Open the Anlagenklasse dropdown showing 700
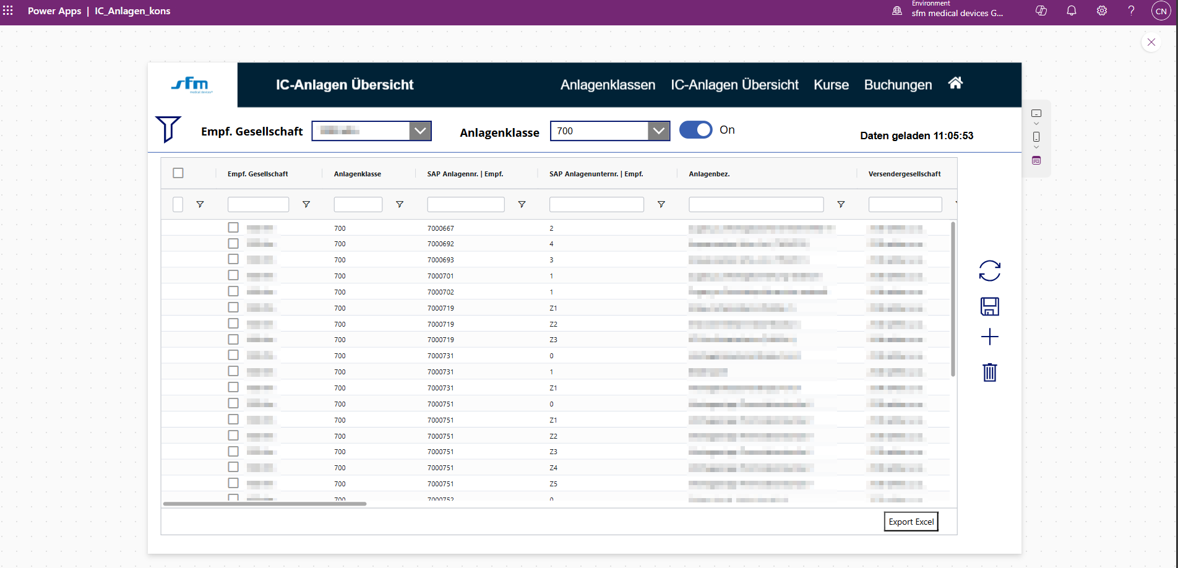The image size is (1178, 568). (658, 131)
